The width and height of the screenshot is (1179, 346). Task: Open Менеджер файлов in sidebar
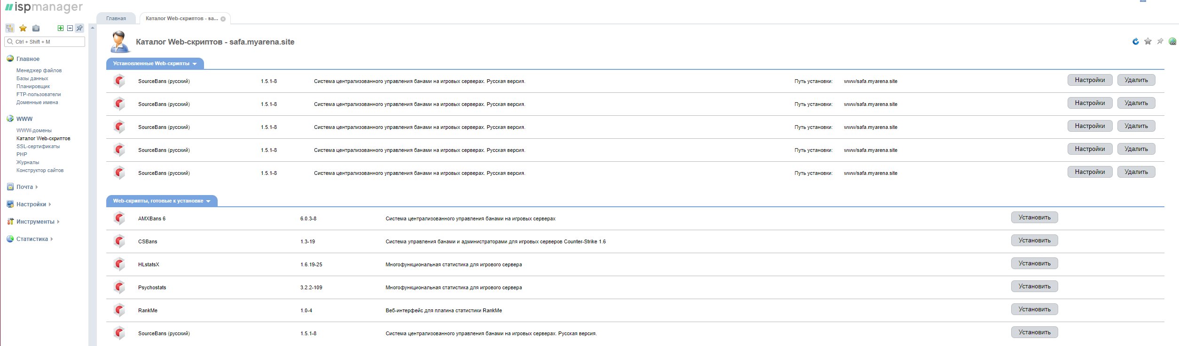click(39, 70)
